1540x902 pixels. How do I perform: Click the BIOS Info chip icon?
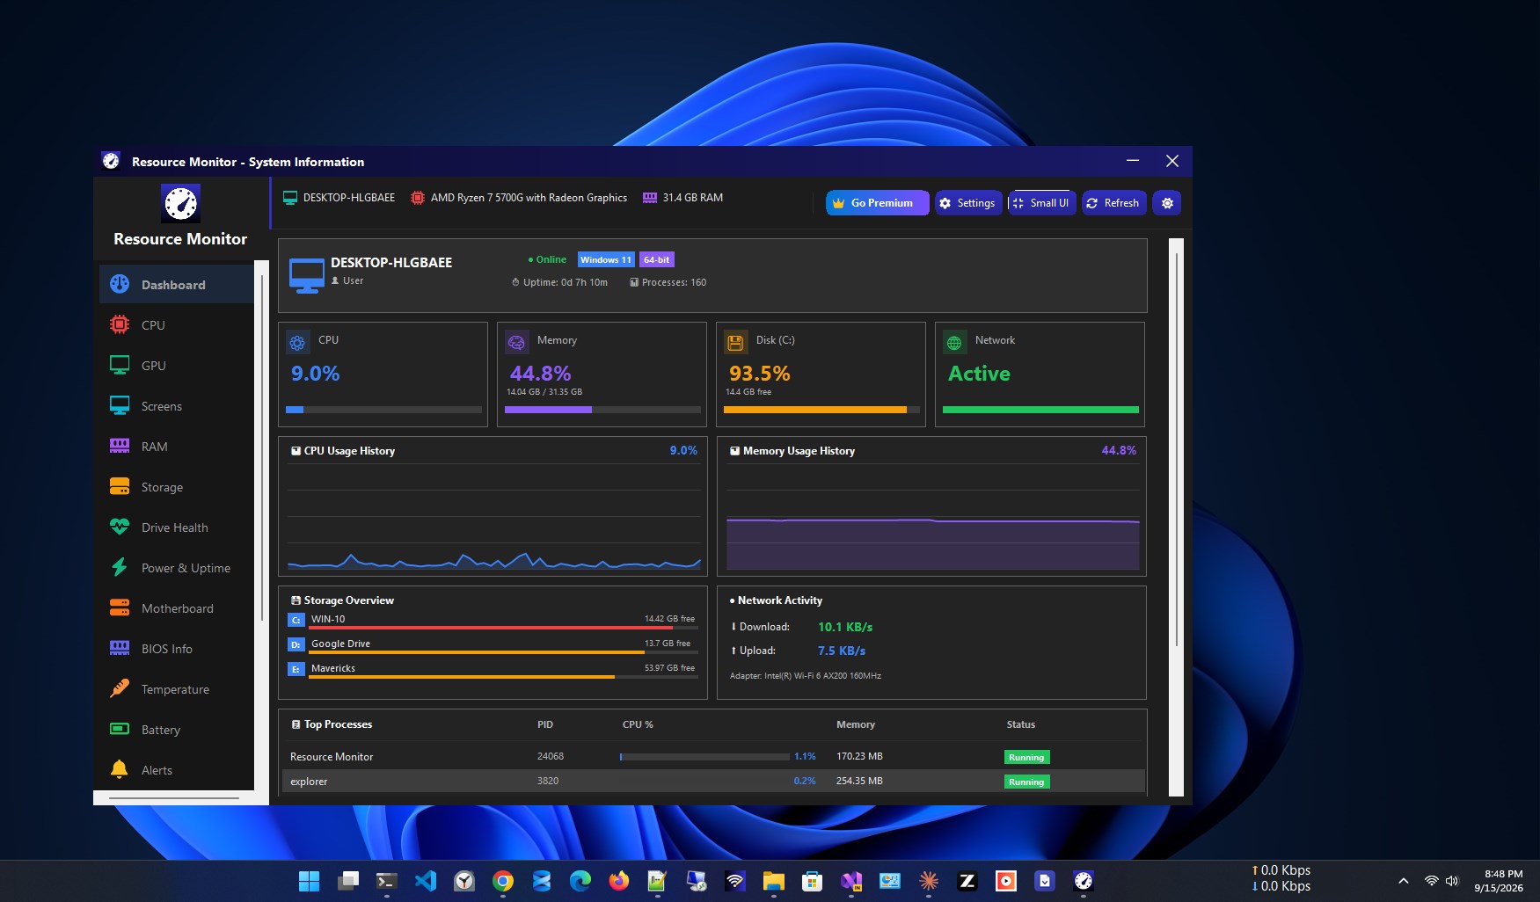coord(120,648)
